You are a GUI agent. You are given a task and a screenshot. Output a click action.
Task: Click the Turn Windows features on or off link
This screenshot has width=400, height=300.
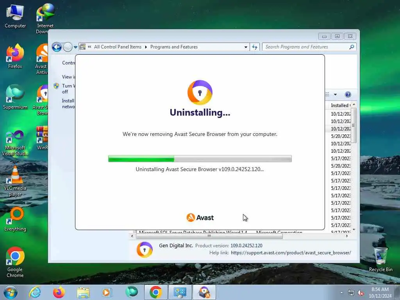(x=68, y=89)
